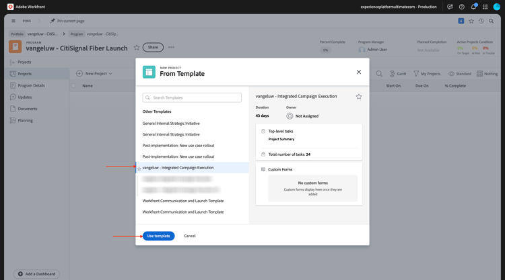Open the help question mark icon
This screenshot has width=505, height=280.
click(461, 7)
